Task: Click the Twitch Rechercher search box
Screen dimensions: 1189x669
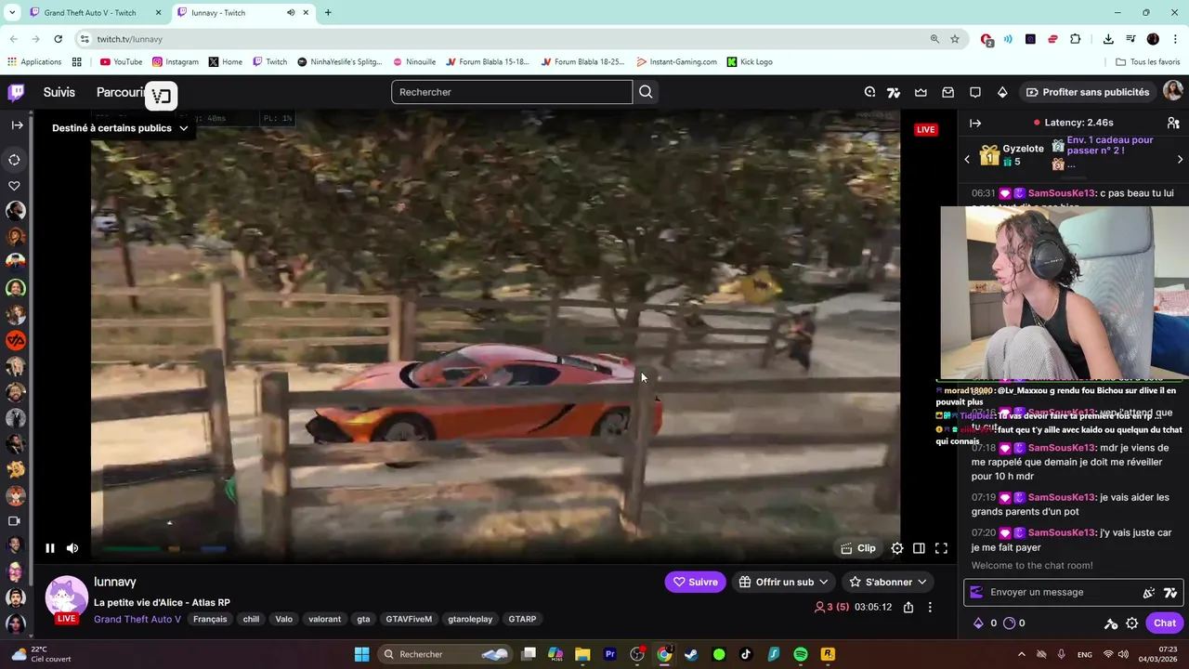Action: 512,92
